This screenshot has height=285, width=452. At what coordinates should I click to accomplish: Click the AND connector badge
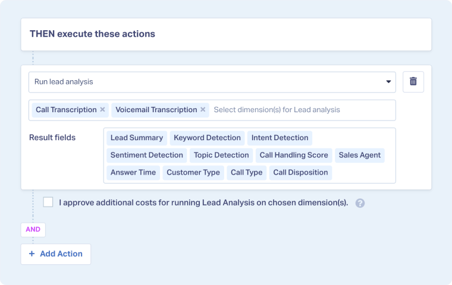(x=33, y=229)
